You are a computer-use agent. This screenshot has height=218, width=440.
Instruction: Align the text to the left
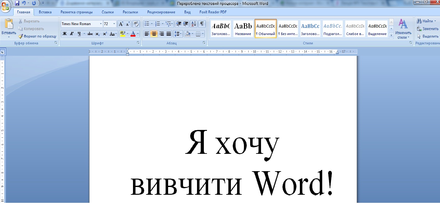tap(147, 34)
